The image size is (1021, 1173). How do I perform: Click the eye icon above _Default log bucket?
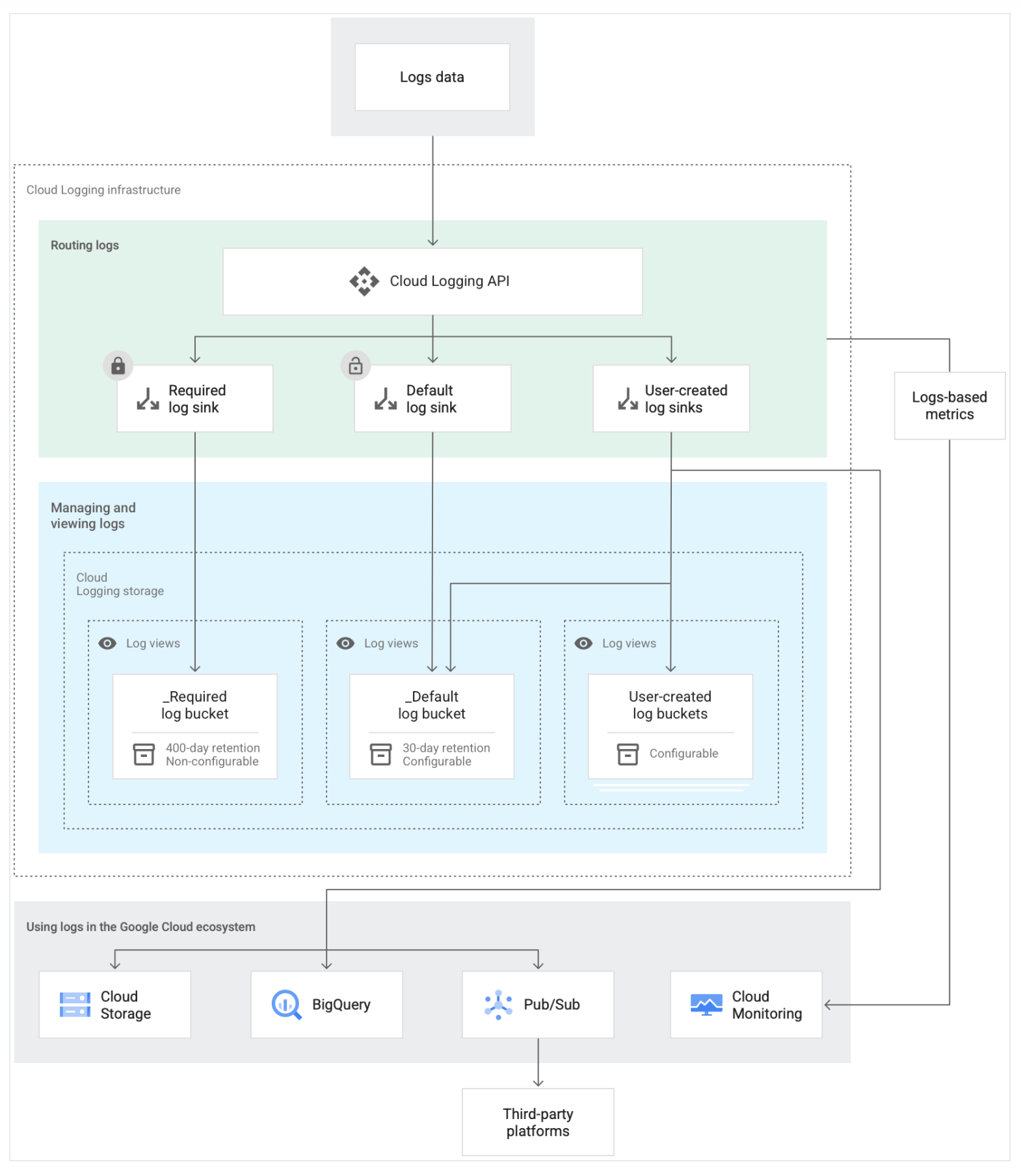[x=345, y=643]
